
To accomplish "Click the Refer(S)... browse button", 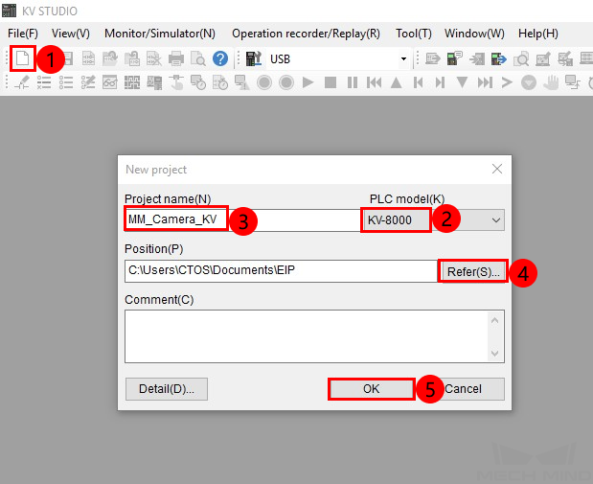I will point(472,271).
